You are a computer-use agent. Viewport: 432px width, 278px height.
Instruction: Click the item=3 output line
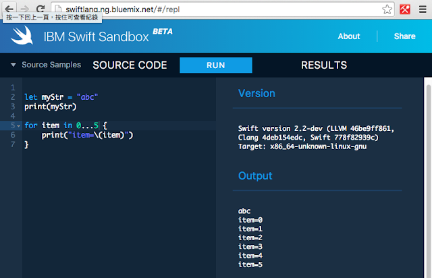[250, 246]
